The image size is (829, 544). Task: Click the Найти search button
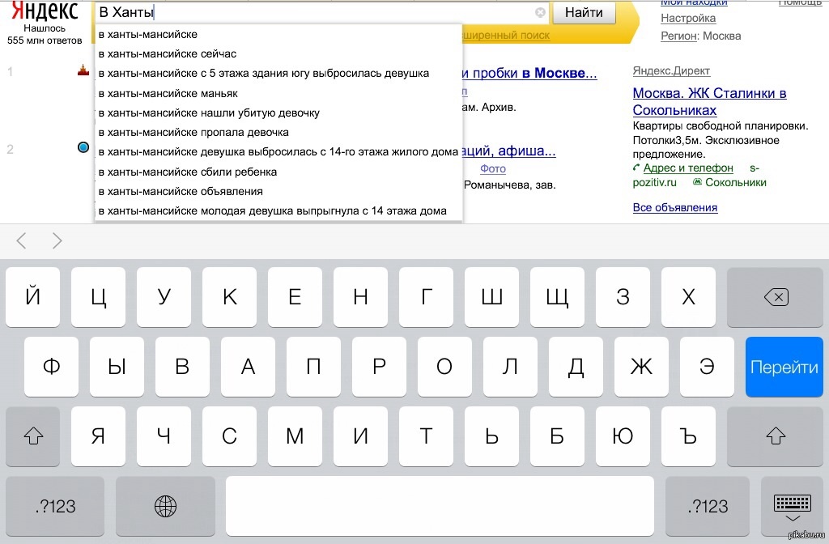[x=584, y=13]
